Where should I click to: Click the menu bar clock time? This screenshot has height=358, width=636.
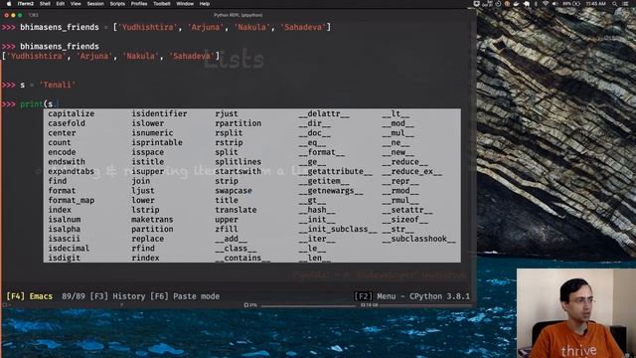coord(596,4)
